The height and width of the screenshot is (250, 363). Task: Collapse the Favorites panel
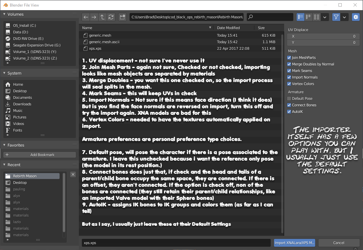point(4,145)
